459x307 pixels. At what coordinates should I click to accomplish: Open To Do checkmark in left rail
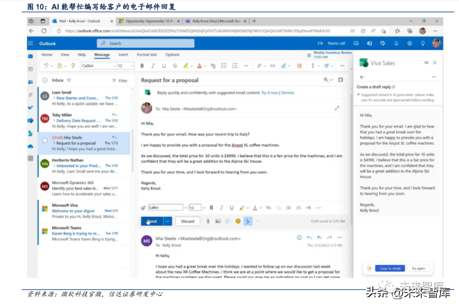coord(31,107)
